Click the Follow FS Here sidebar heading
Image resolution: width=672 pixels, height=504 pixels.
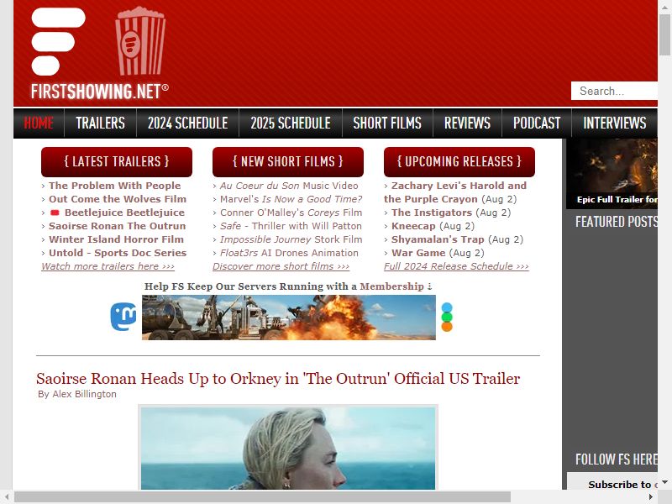pos(617,459)
